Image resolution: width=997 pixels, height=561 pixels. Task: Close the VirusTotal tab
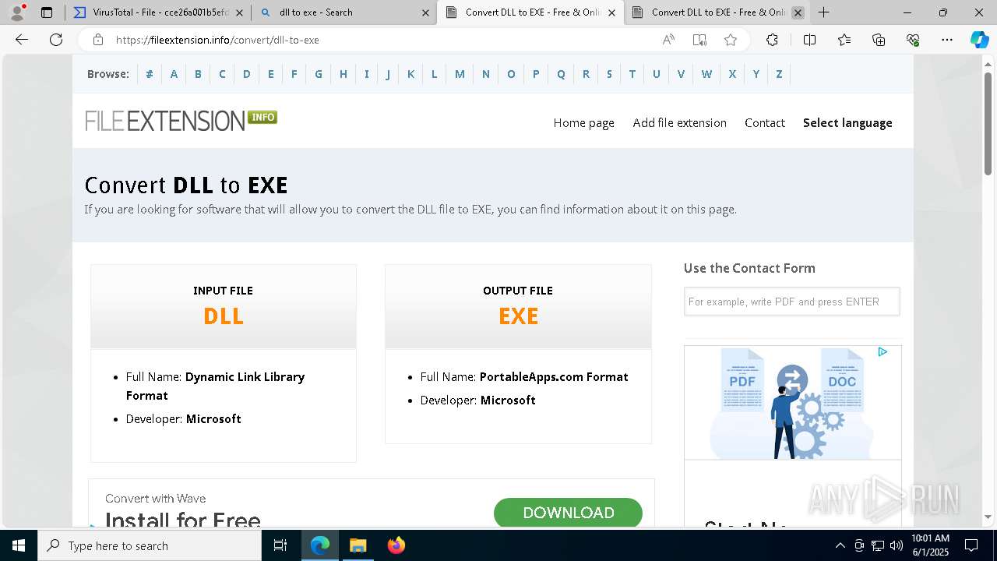(x=239, y=12)
